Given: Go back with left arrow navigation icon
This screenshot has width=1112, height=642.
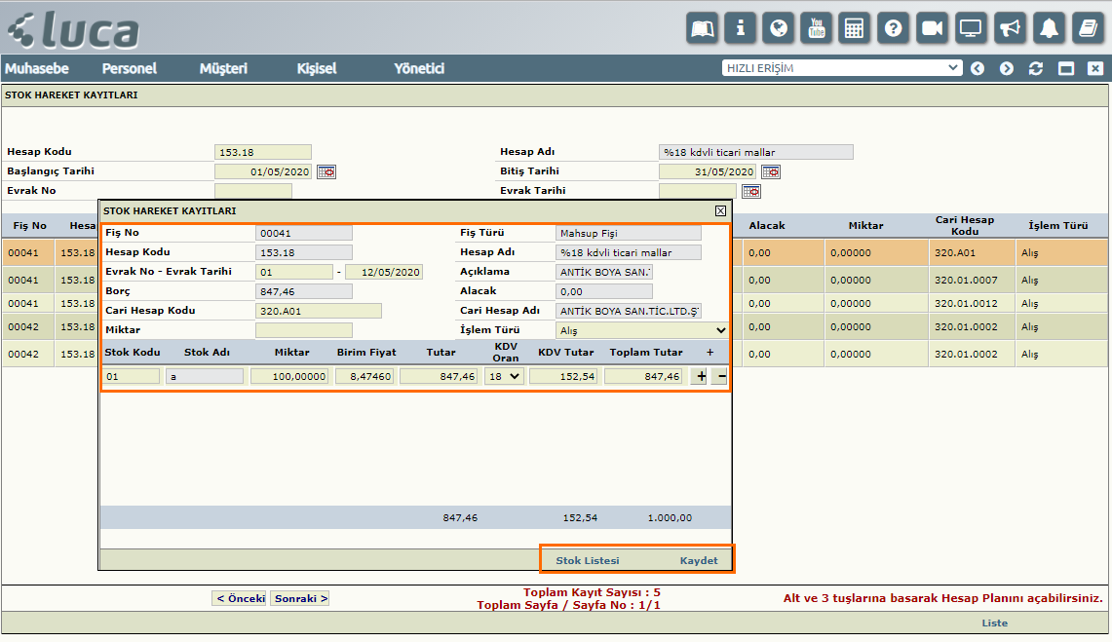Looking at the screenshot, I should tap(978, 69).
